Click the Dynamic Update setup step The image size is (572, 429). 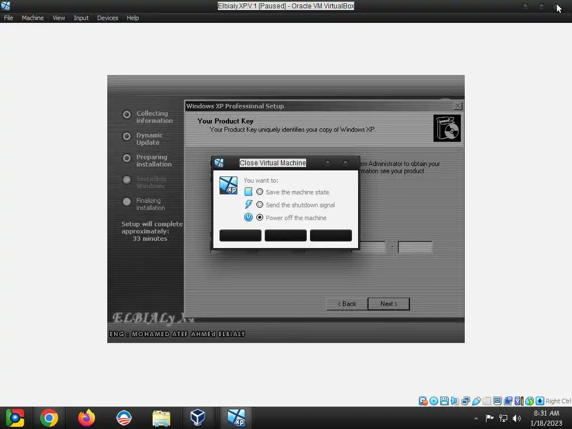[x=142, y=139]
